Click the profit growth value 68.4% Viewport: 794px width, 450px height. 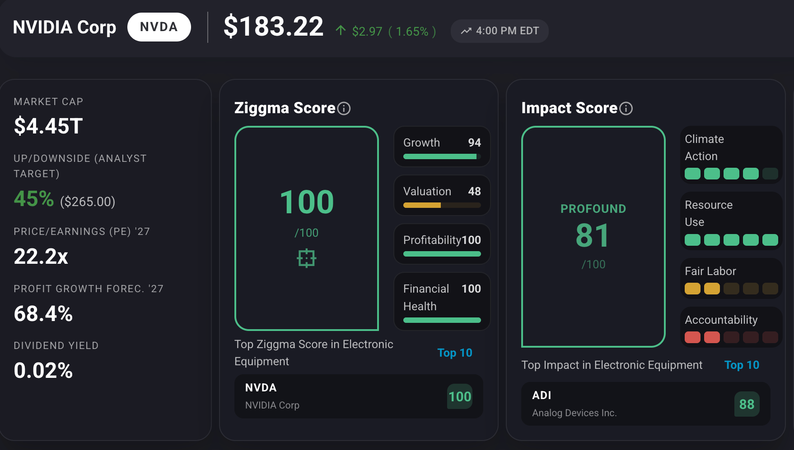click(x=43, y=314)
